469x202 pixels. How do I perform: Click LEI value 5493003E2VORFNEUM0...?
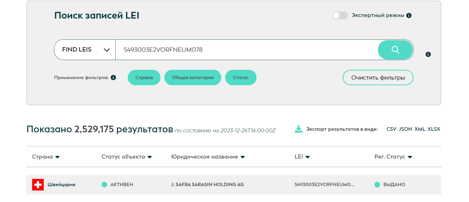tap(324, 185)
